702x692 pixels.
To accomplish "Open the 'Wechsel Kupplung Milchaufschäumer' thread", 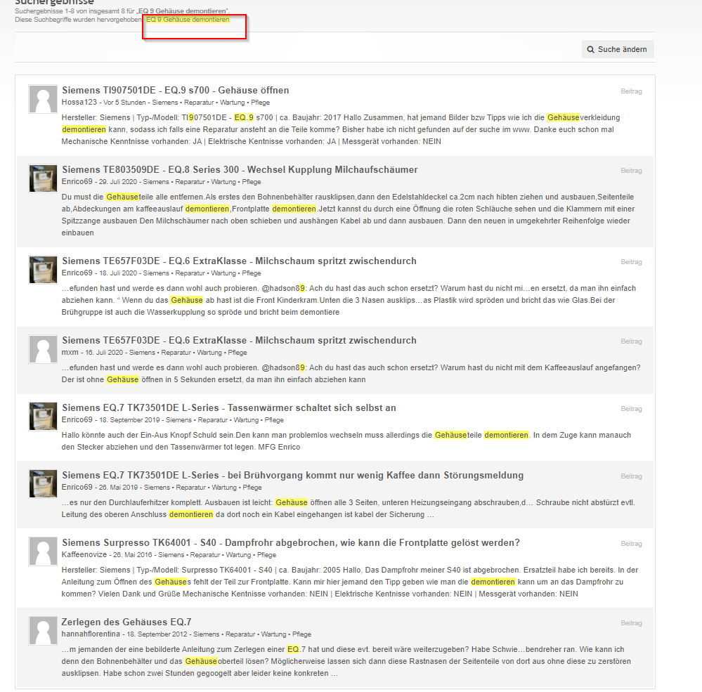I will pyautogui.click(x=240, y=170).
